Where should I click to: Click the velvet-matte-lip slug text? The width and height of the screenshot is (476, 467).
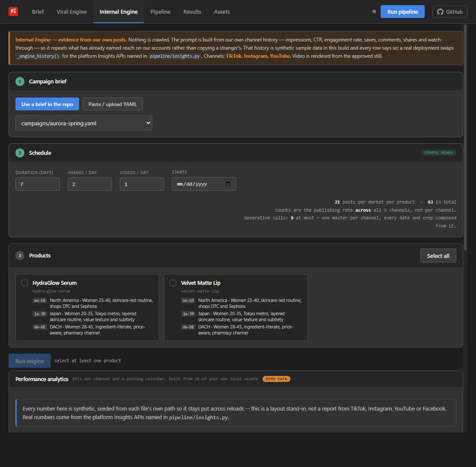(x=200, y=291)
